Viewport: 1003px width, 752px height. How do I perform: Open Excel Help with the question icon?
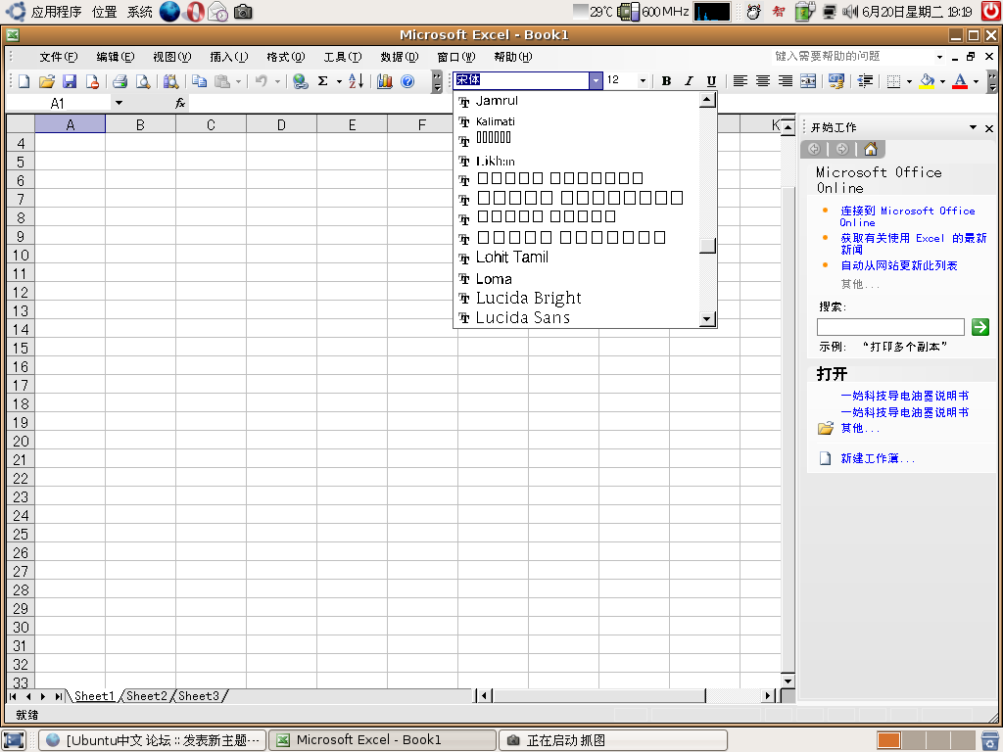pos(407,81)
